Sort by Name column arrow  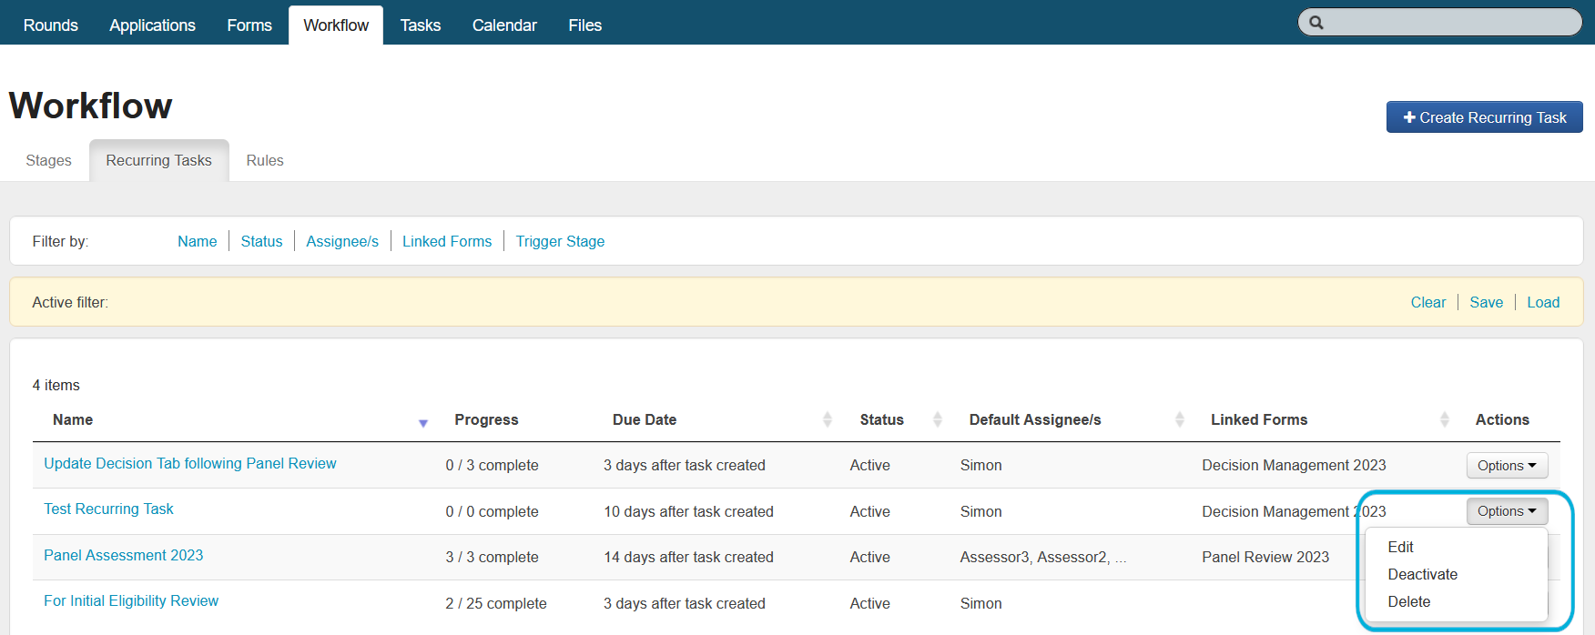423,423
